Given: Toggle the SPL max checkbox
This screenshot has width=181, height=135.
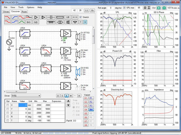Looking at the screenshot, I should pyautogui.click(x=125, y=8).
